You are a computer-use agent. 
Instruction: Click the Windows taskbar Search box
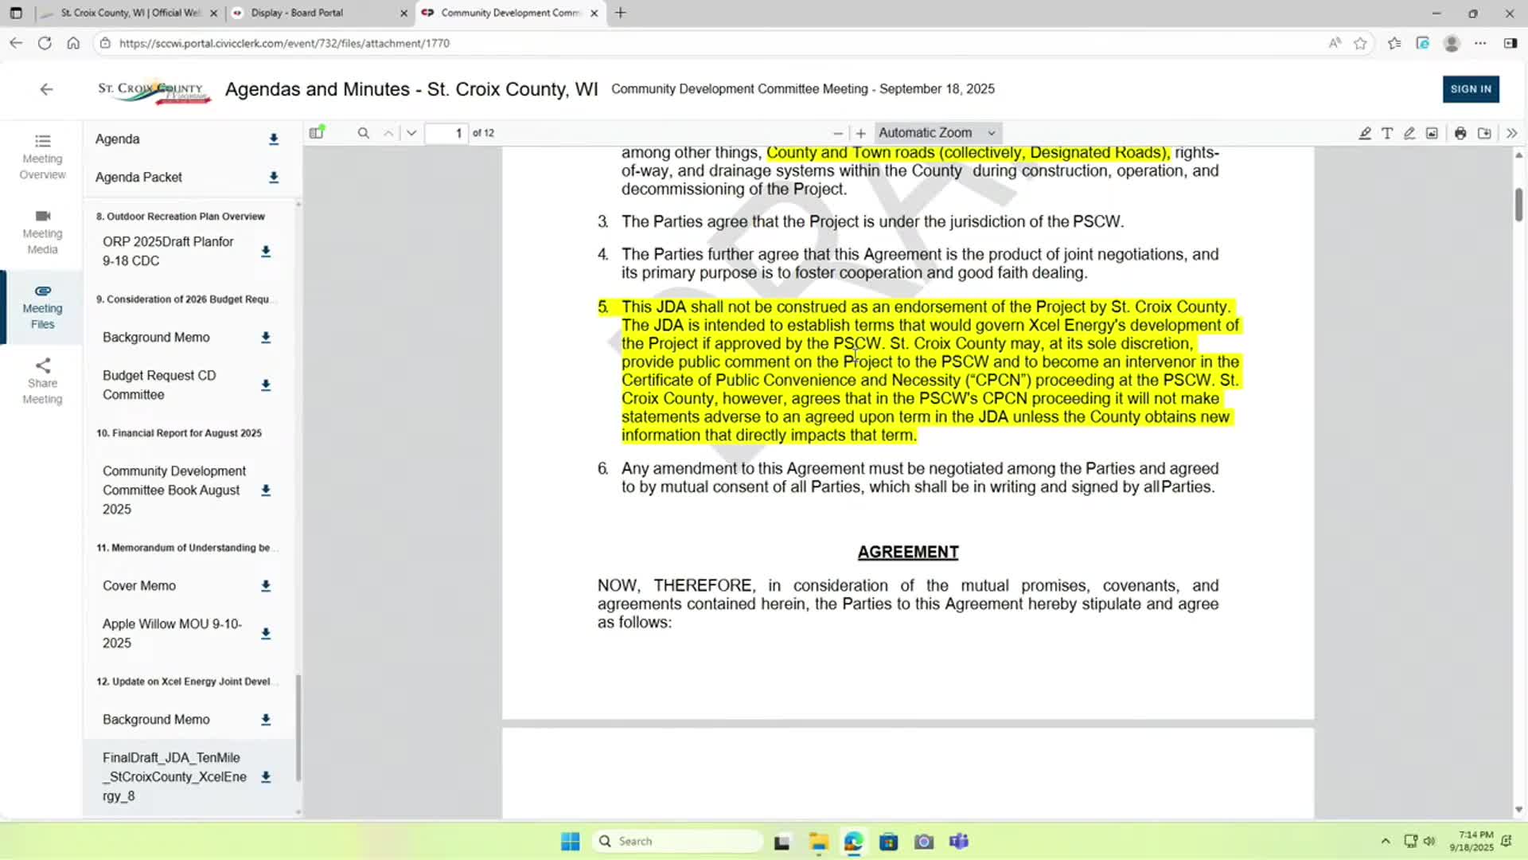pyautogui.click(x=677, y=842)
